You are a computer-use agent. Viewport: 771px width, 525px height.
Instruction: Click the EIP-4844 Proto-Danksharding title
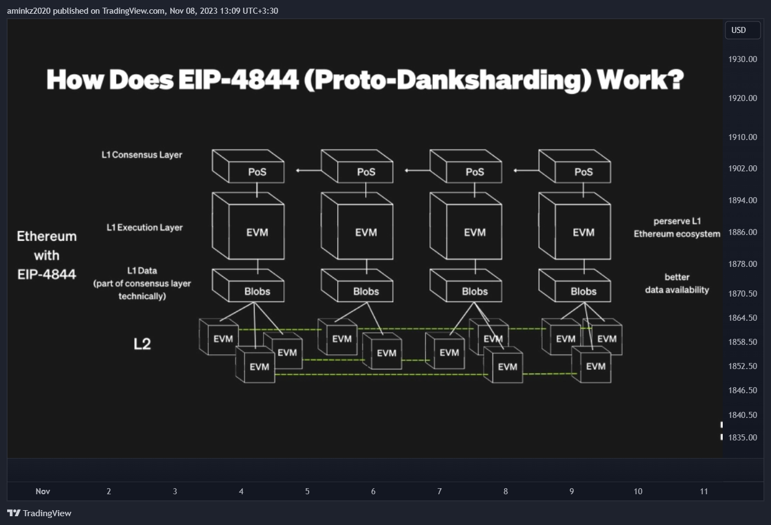click(365, 80)
